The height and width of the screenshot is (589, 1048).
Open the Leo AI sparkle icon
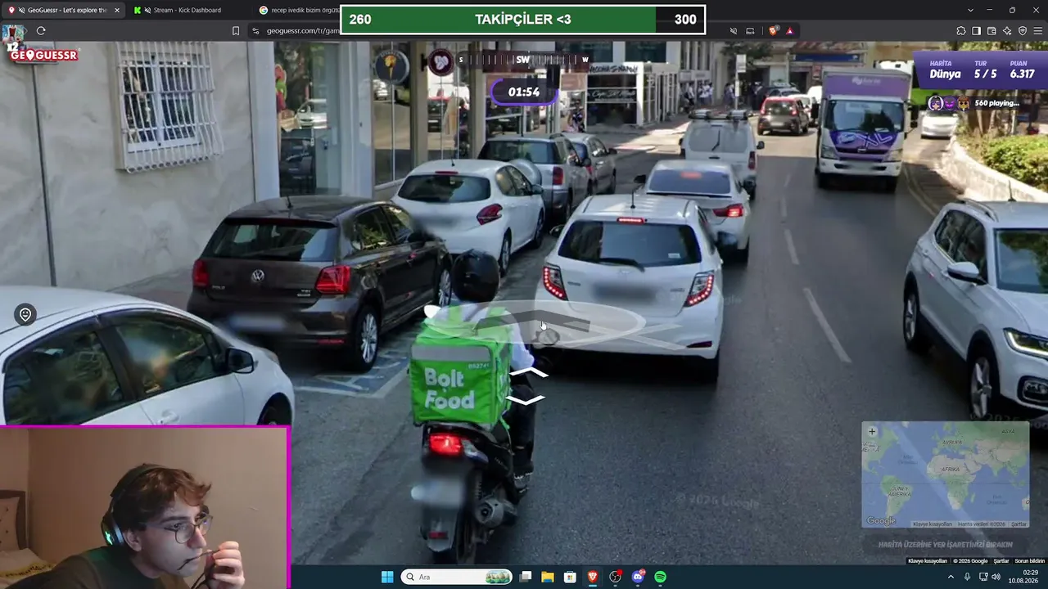coord(1007,31)
